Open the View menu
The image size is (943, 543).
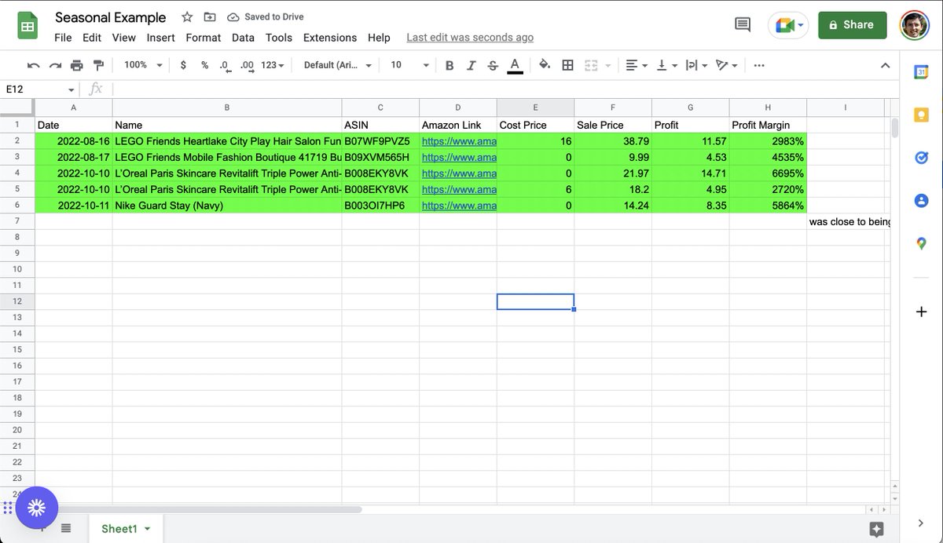click(124, 38)
